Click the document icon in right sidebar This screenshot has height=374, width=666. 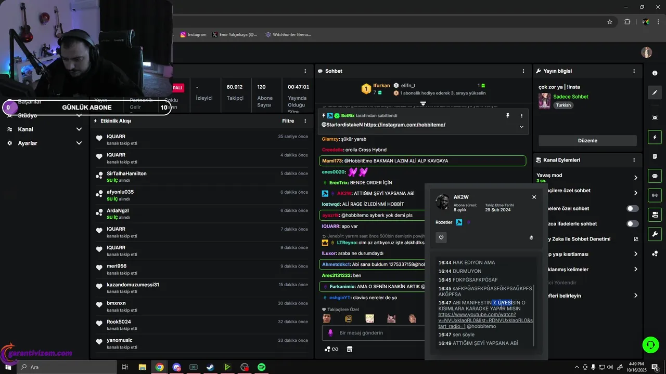click(655, 156)
